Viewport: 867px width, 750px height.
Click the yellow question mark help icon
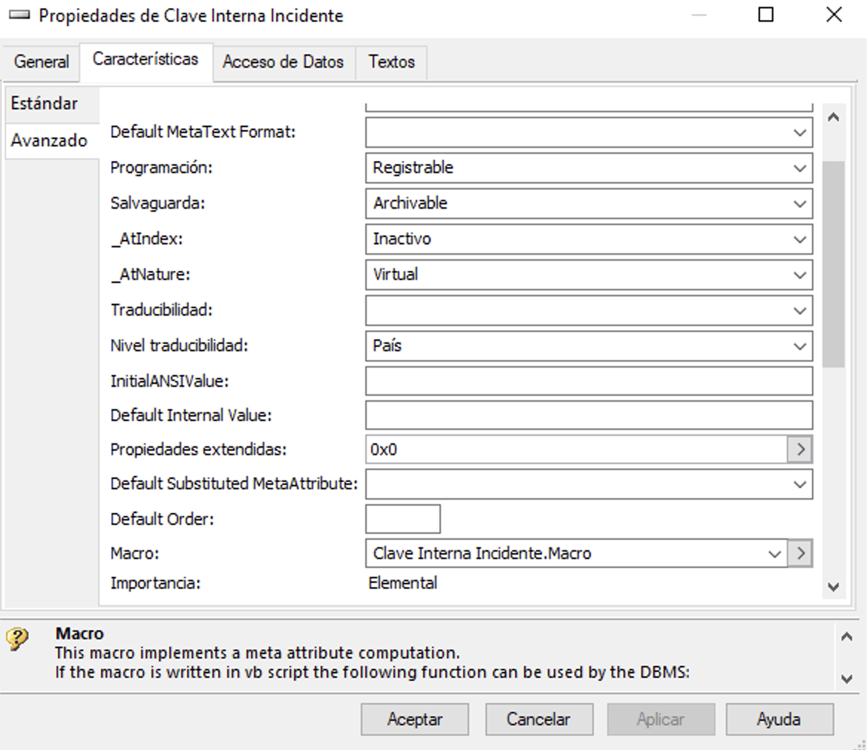point(17,639)
